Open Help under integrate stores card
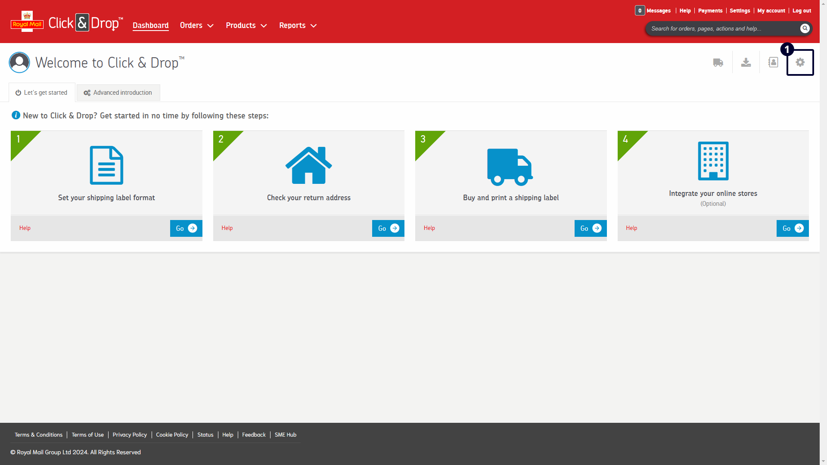This screenshot has width=827, height=465. [x=631, y=228]
